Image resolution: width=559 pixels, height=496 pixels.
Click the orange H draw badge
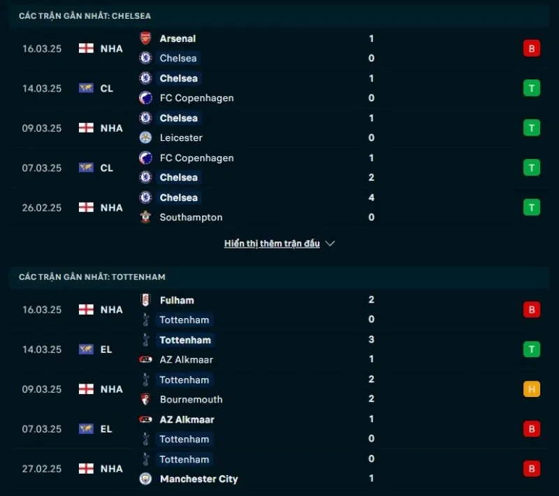tap(531, 389)
